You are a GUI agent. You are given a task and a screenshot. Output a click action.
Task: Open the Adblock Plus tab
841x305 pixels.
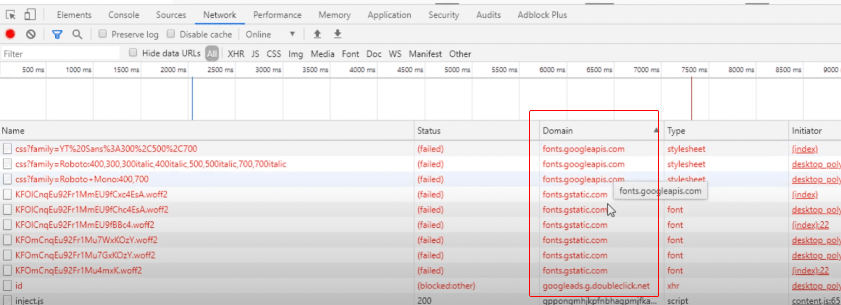click(x=542, y=15)
